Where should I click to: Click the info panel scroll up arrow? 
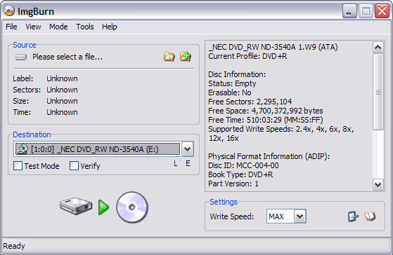378,47
